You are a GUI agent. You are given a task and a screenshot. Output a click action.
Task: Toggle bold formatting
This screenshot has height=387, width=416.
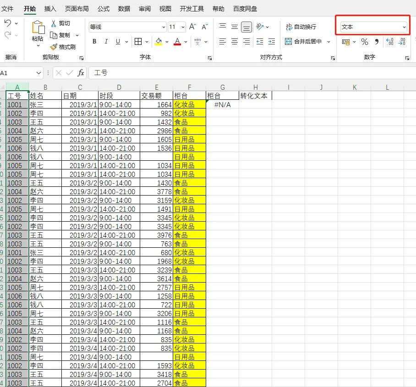coord(94,42)
